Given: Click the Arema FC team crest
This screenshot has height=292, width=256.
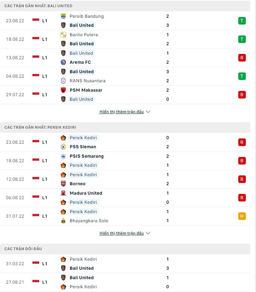Looking at the screenshot, I should click(x=63, y=62).
